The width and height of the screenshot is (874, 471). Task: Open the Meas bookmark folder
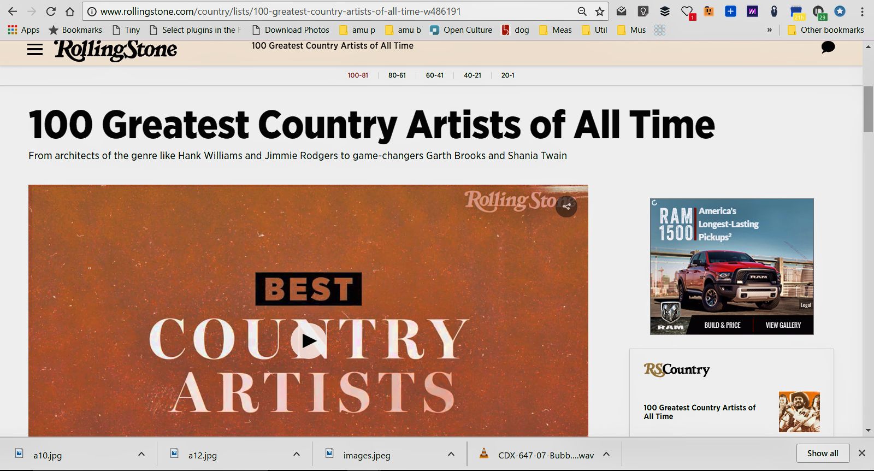tap(556, 30)
